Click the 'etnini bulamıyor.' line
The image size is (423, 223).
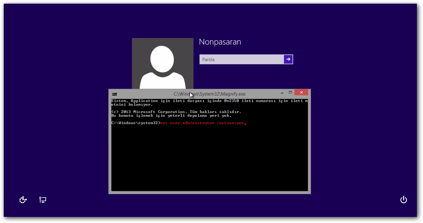click(132, 104)
